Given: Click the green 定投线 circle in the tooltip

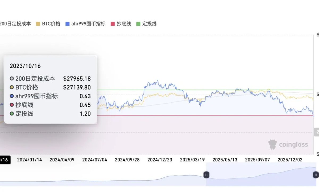Looking at the screenshot, I should point(12,114).
